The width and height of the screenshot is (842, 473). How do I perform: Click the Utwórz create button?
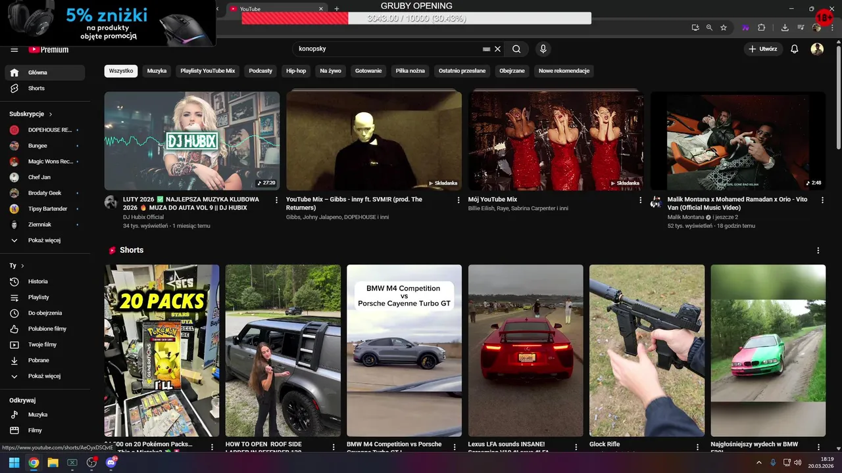tap(763, 49)
